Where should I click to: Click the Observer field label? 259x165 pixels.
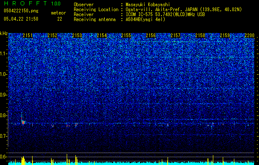coord(84,5)
